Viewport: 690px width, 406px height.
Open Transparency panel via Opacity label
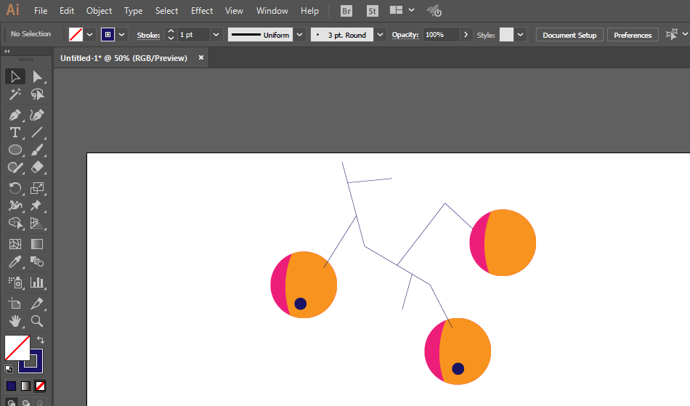405,35
